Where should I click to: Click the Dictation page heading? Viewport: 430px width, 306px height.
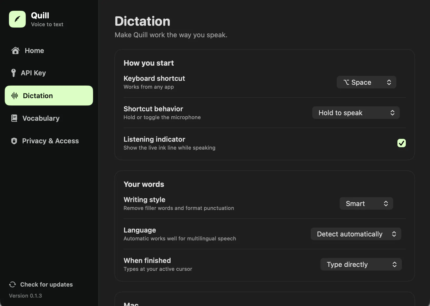click(142, 21)
